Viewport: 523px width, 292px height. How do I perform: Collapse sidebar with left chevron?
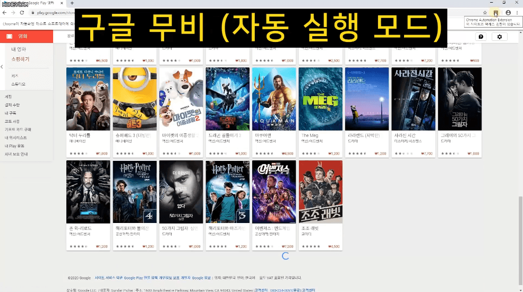pos(2,67)
